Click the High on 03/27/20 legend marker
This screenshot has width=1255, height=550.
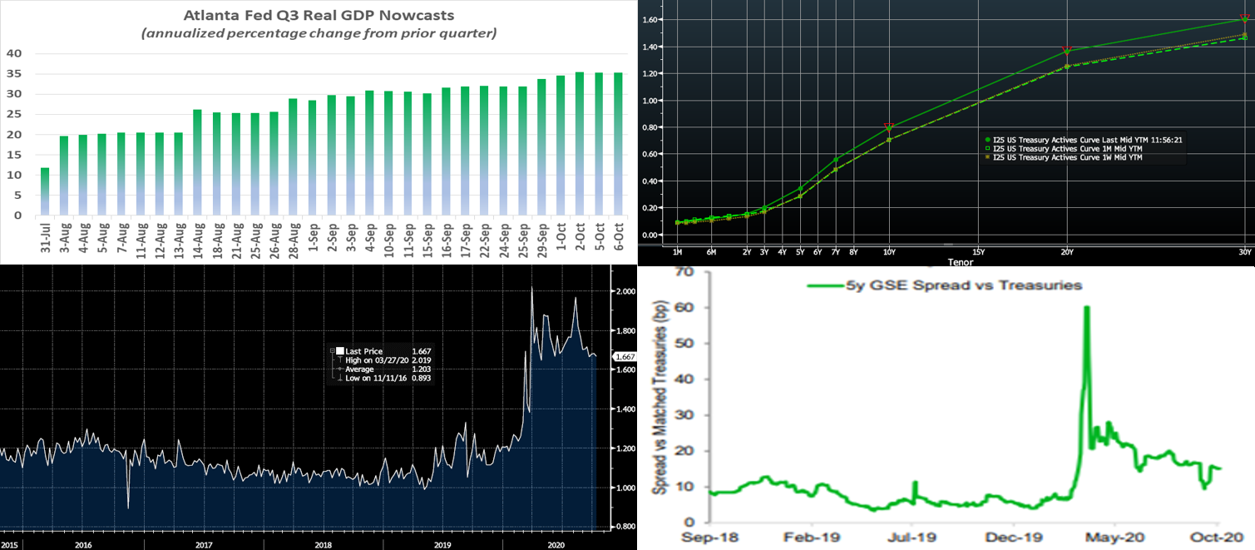click(341, 359)
